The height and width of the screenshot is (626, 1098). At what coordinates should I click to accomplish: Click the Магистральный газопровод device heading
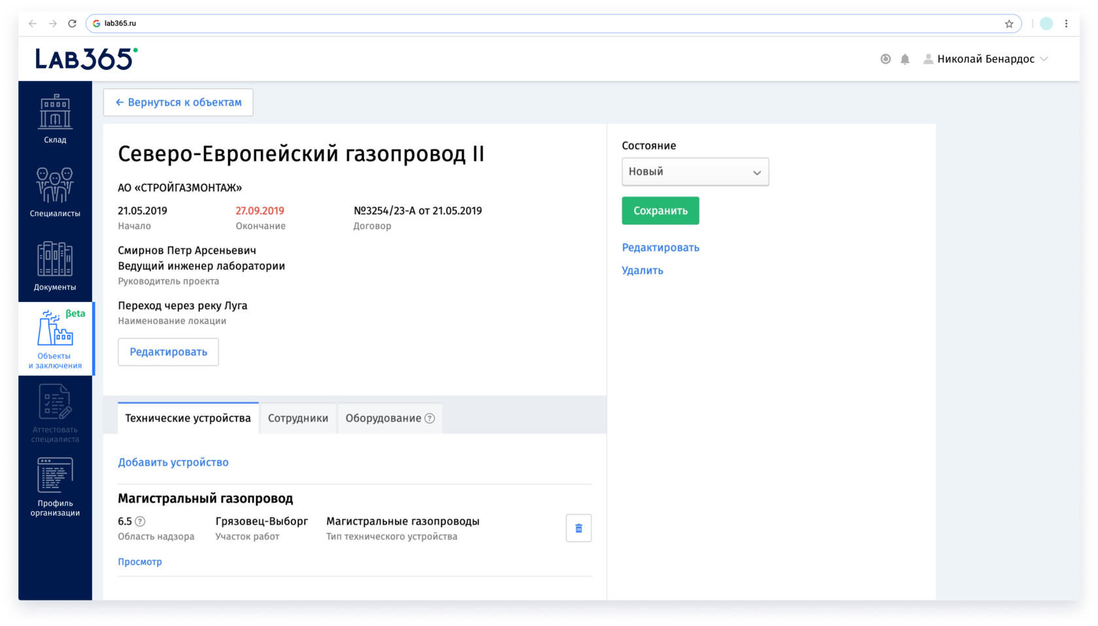coord(205,499)
